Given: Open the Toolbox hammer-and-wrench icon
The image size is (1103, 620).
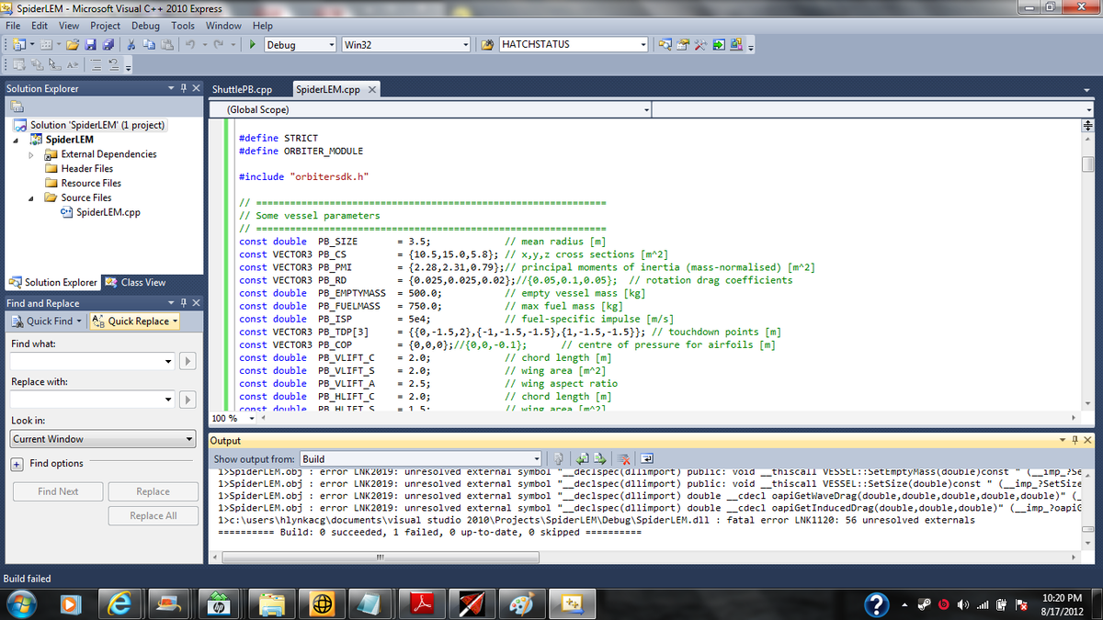Looking at the screenshot, I should pyautogui.click(x=701, y=44).
